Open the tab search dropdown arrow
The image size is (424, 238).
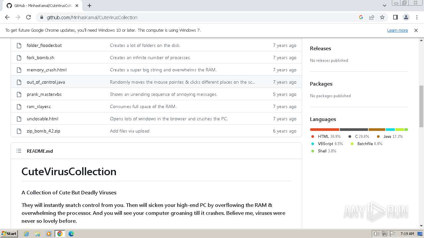(385, 6)
